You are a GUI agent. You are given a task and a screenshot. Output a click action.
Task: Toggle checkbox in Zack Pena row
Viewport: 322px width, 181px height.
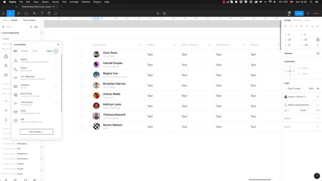(x=83, y=54)
